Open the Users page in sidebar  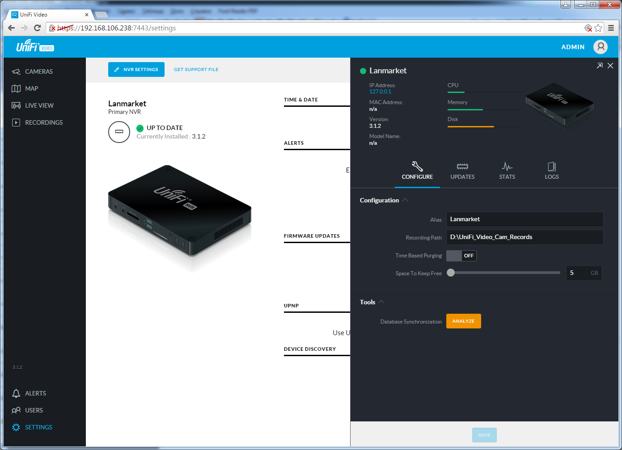coord(34,410)
